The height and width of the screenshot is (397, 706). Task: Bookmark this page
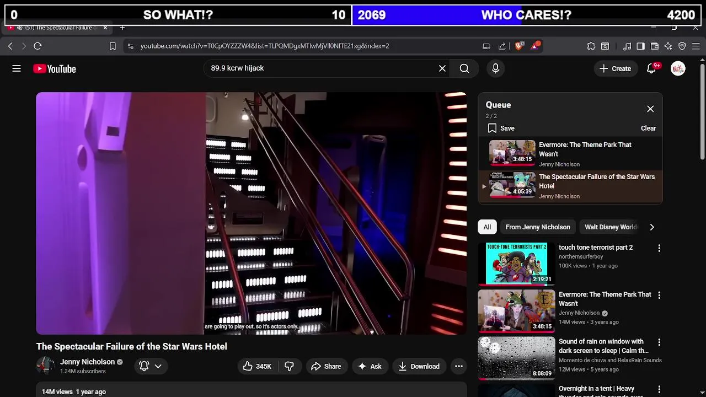click(x=113, y=46)
